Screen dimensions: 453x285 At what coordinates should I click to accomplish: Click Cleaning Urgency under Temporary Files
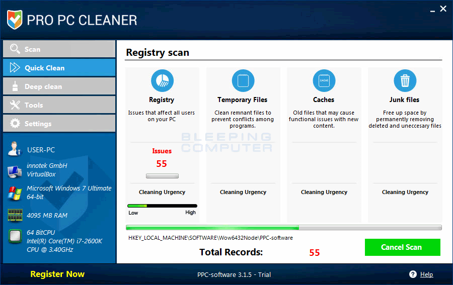[x=243, y=192]
